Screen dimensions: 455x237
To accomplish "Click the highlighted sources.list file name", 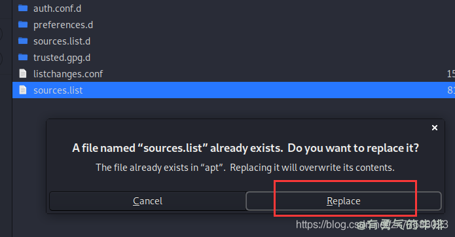I will [58, 90].
